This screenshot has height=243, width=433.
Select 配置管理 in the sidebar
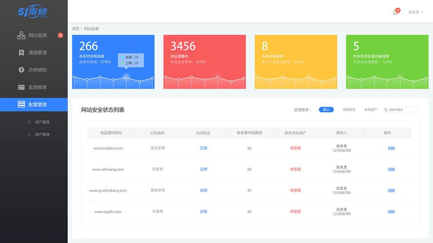click(34, 104)
